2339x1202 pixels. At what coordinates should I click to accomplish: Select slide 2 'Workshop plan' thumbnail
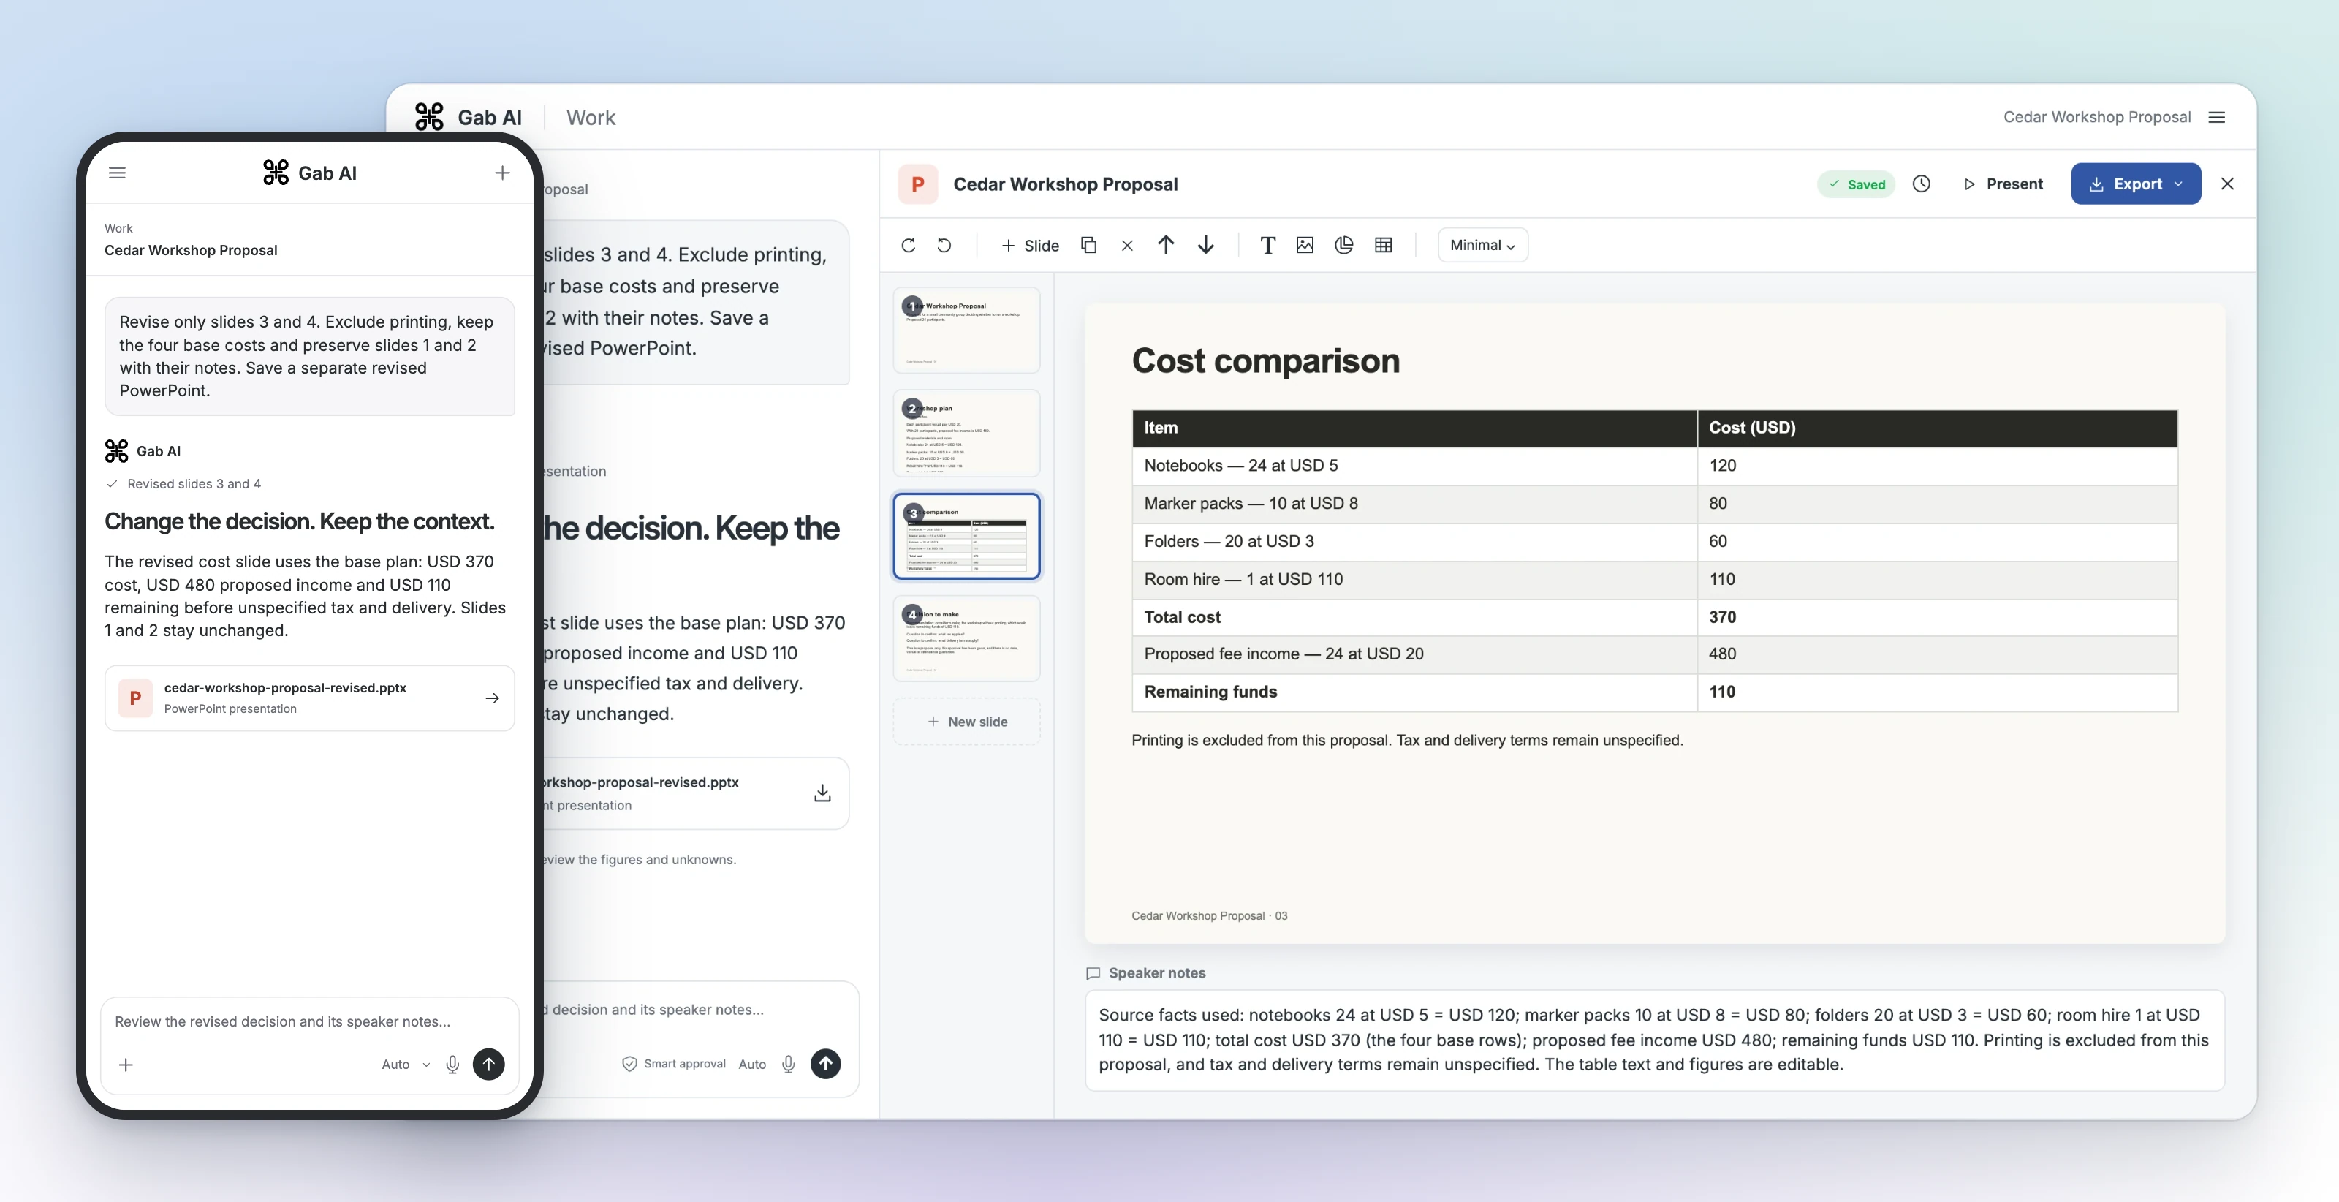pyautogui.click(x=966, y=434)
